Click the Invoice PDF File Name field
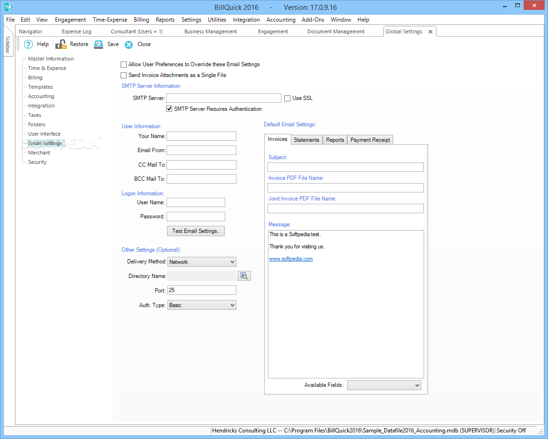Viewport: 548px width, 439px height. 345,188
